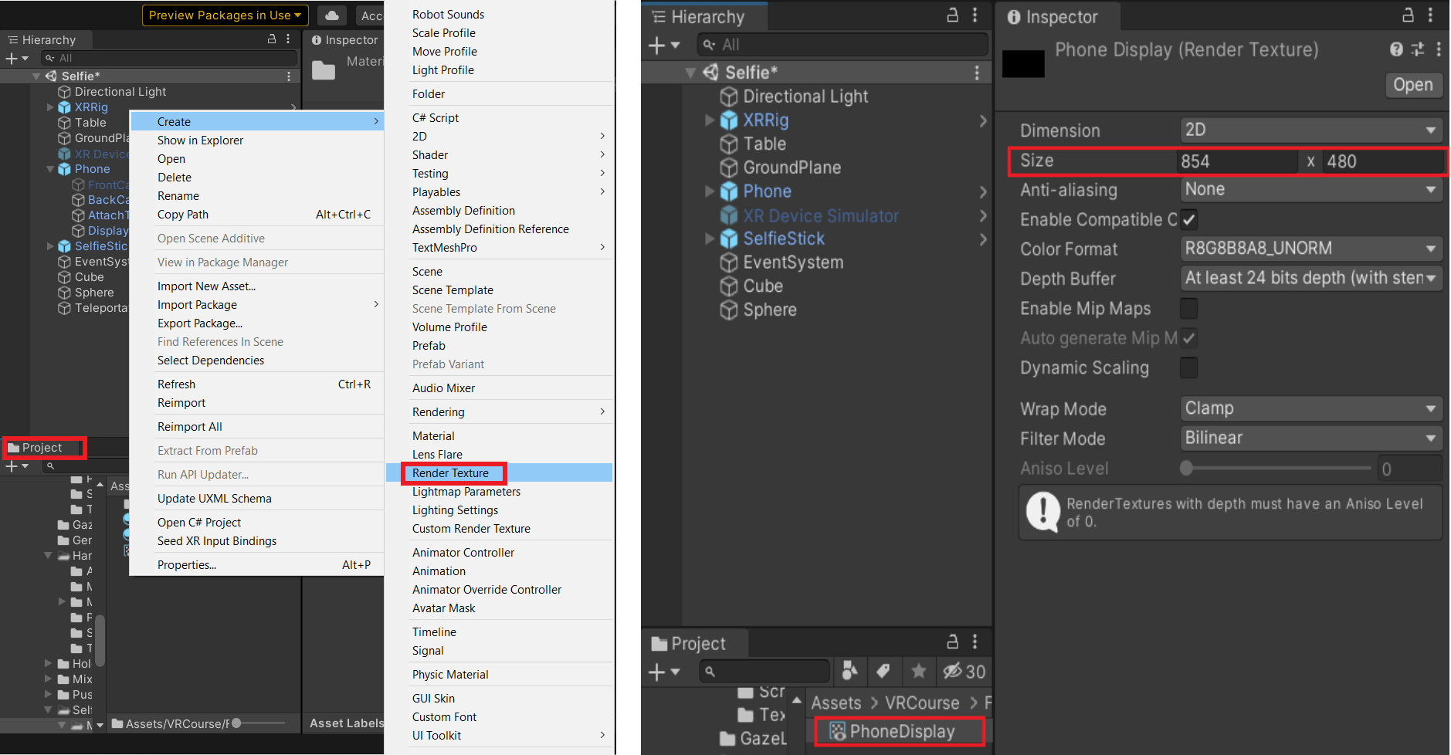Click the Preview Packages in Use button
1451x755 pixels.
click(x=225, y=15)
